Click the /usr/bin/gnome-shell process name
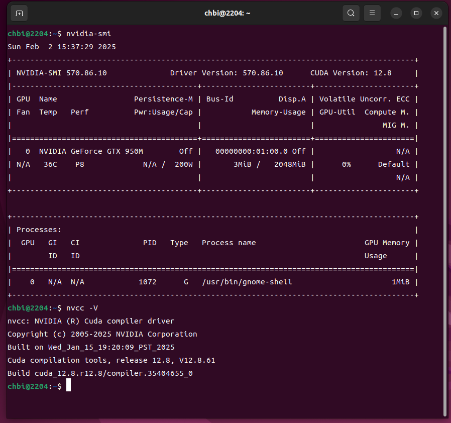Screen dimensions: 451x423 coord(247,282)
